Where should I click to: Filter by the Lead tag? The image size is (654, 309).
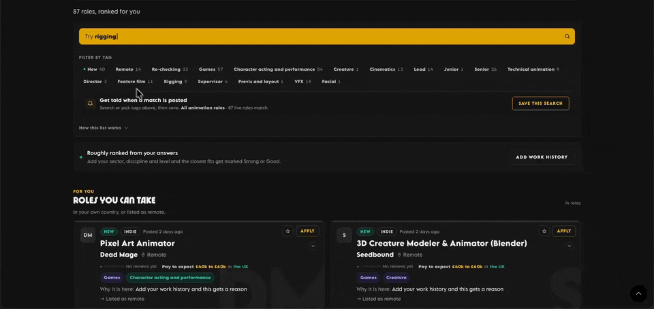pos(423,69)
